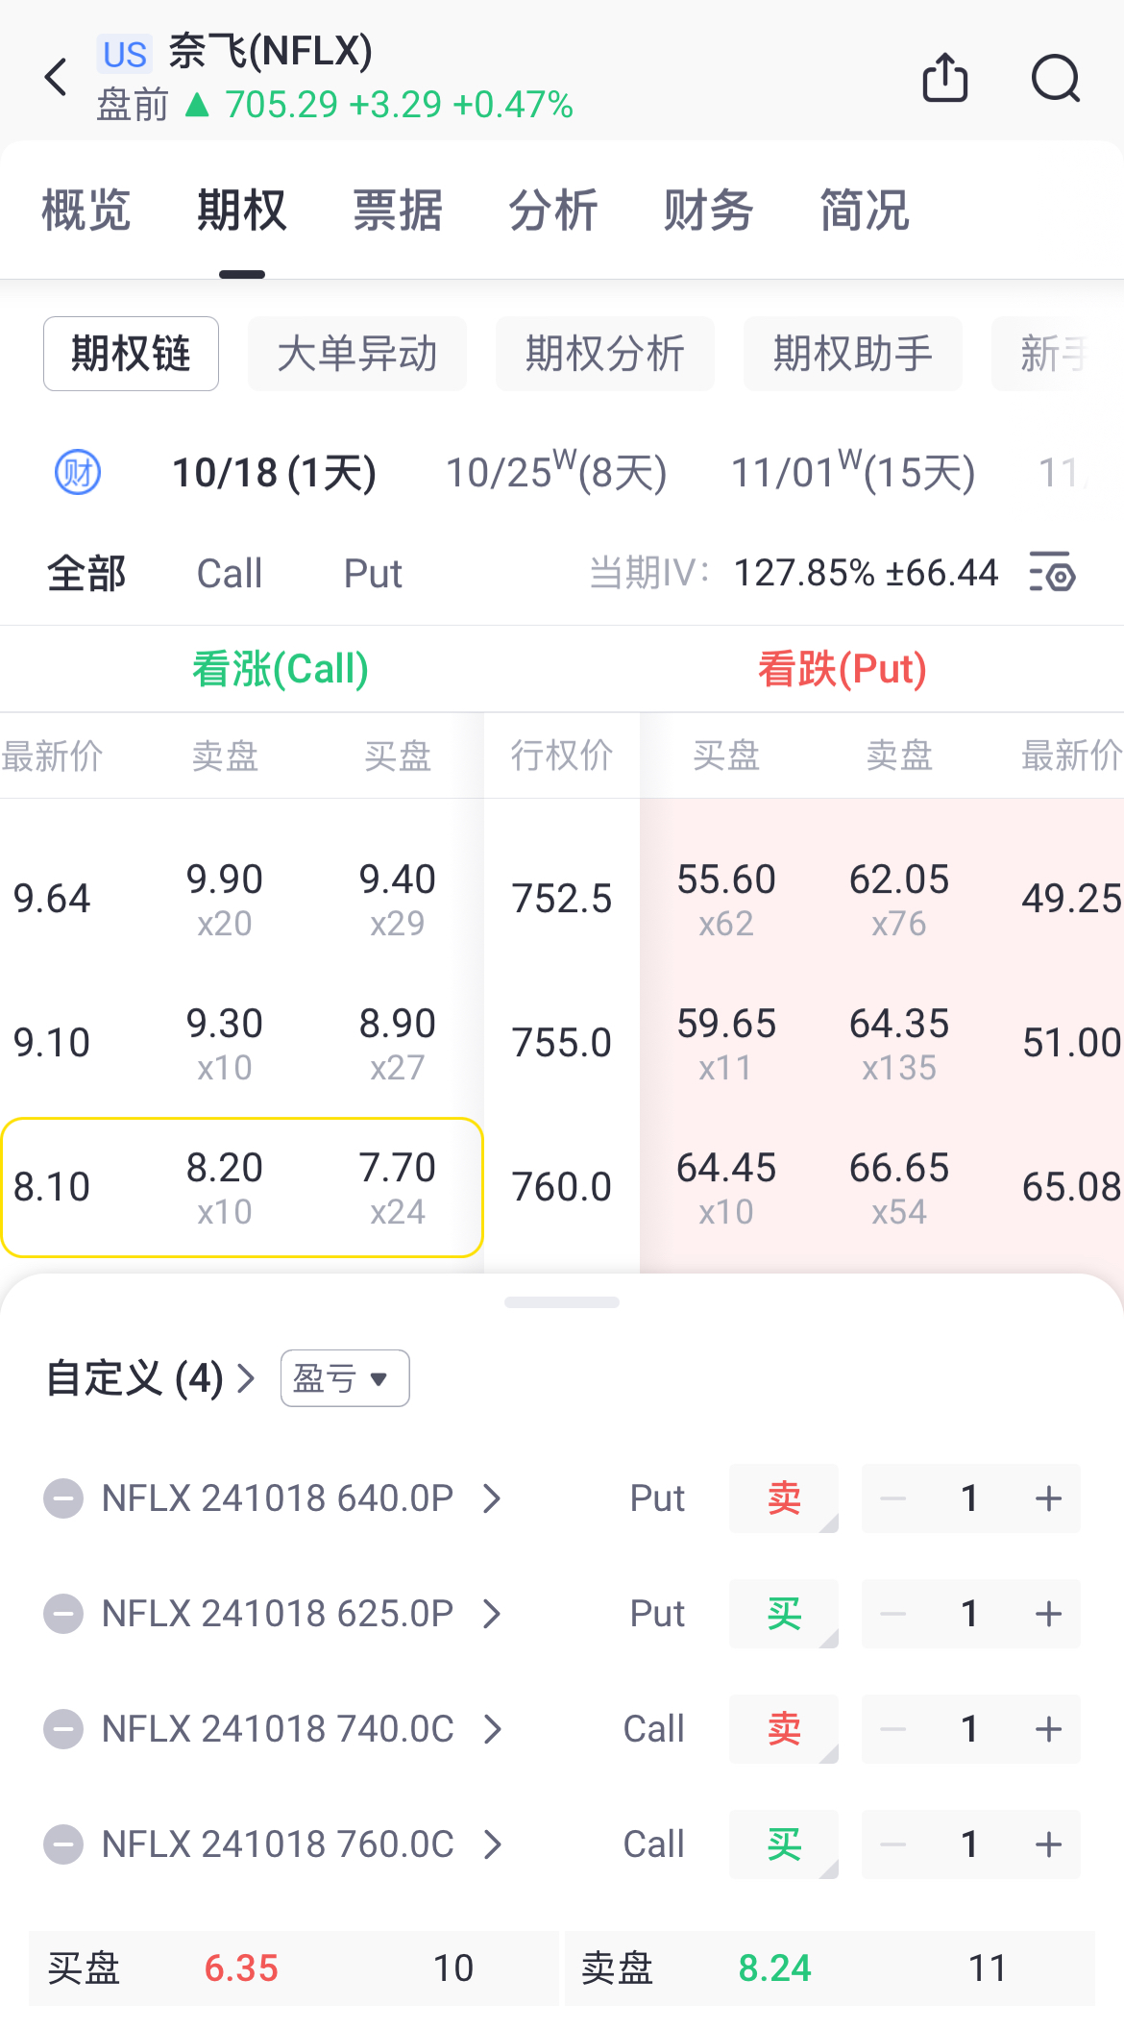Increase quantity for 760.0C leg
1124x2029 pixels.
[x=1048, y=1843]
